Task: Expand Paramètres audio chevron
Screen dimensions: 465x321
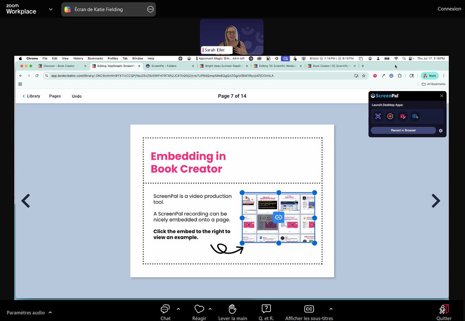Action: click(50, 312)
